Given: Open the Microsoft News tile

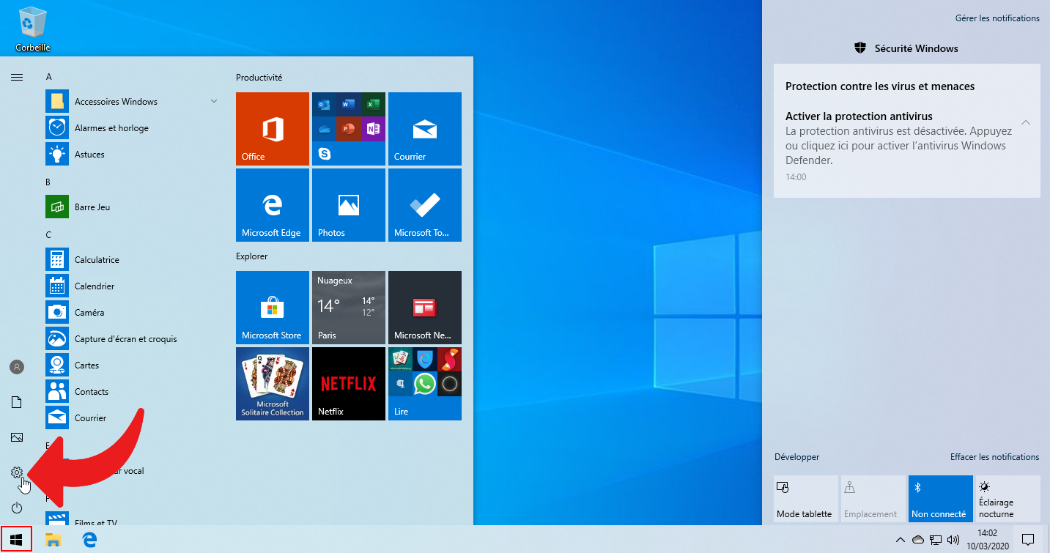Looking at the screenshot, I should point(425,308).
